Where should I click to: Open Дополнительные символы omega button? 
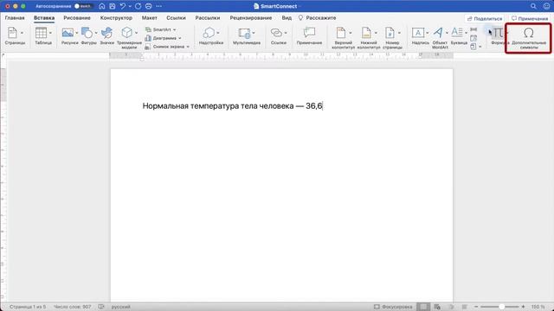529,38
